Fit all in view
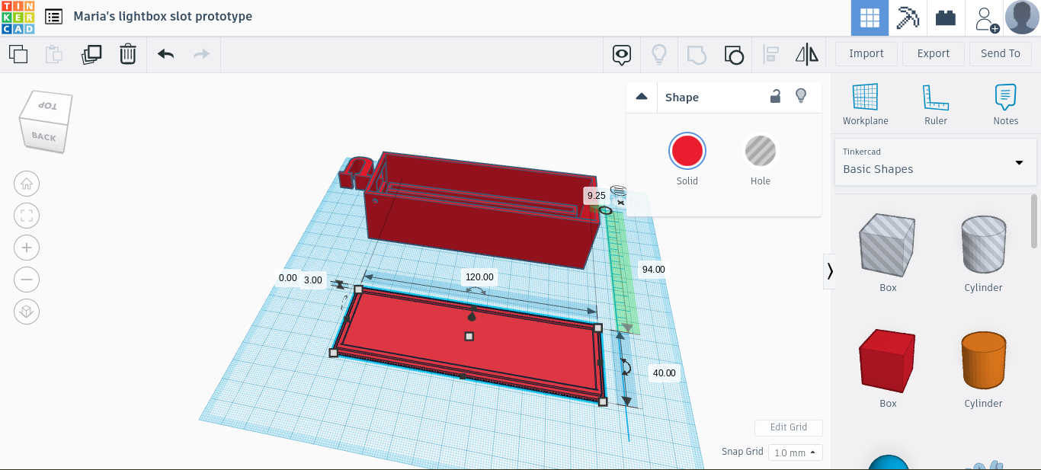This screenshot has width=1041, height=470. pos(27,216)
